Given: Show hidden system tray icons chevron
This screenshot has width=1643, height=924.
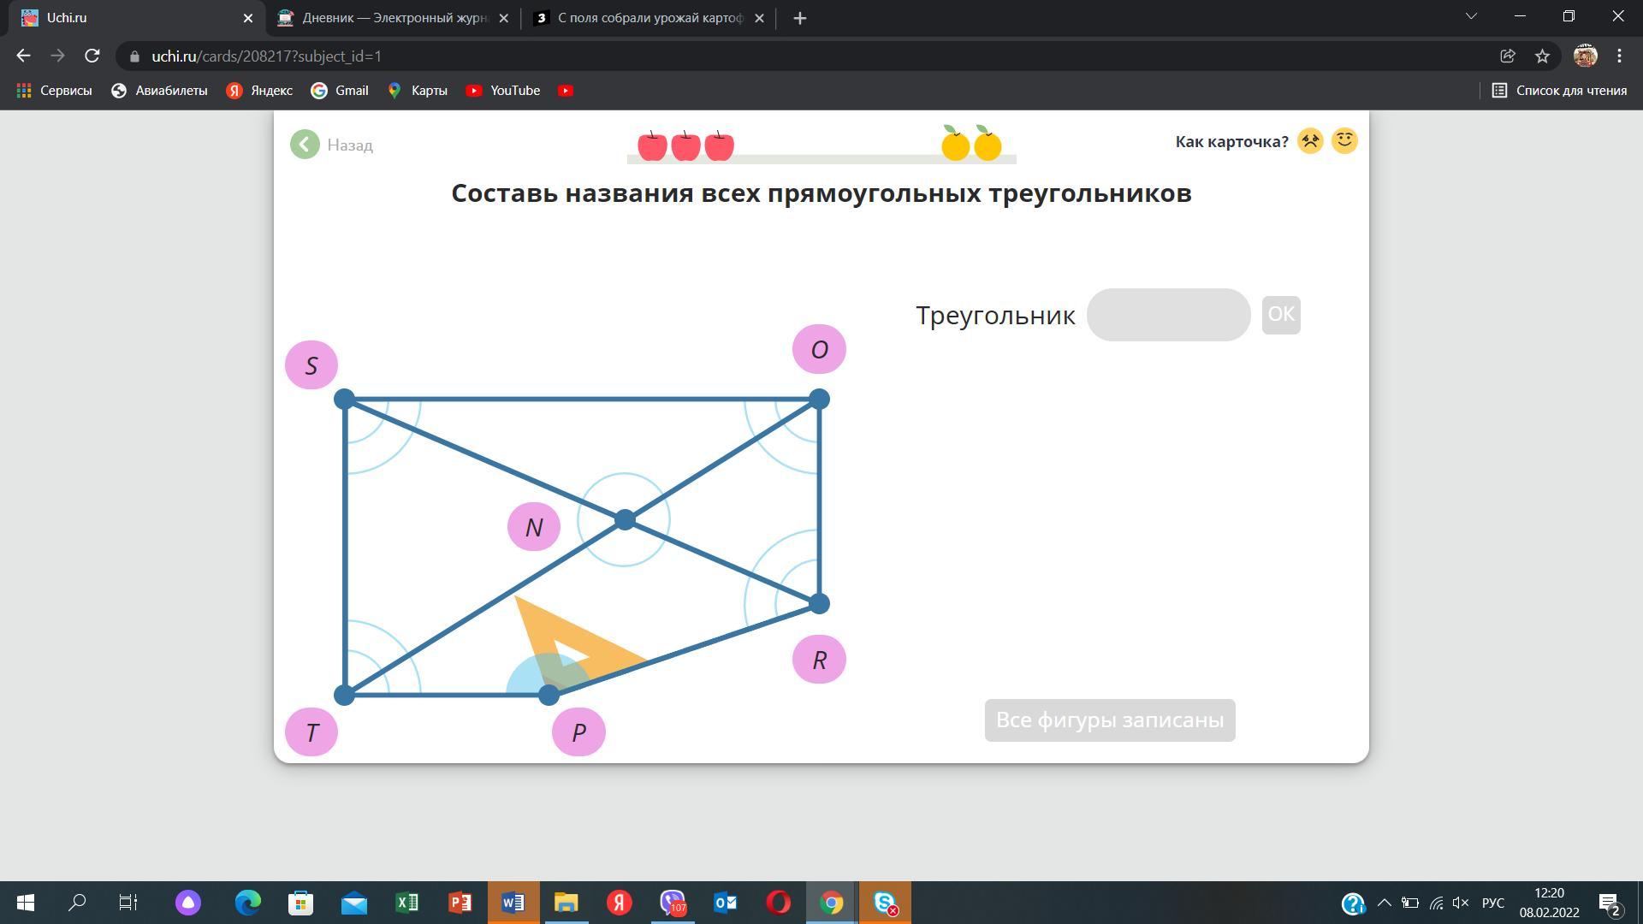Looking at the screenshot, I should [1384, 903].
